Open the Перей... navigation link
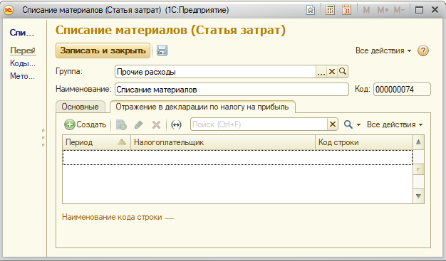Screen dimensions: 446x261 pos(23,50)
